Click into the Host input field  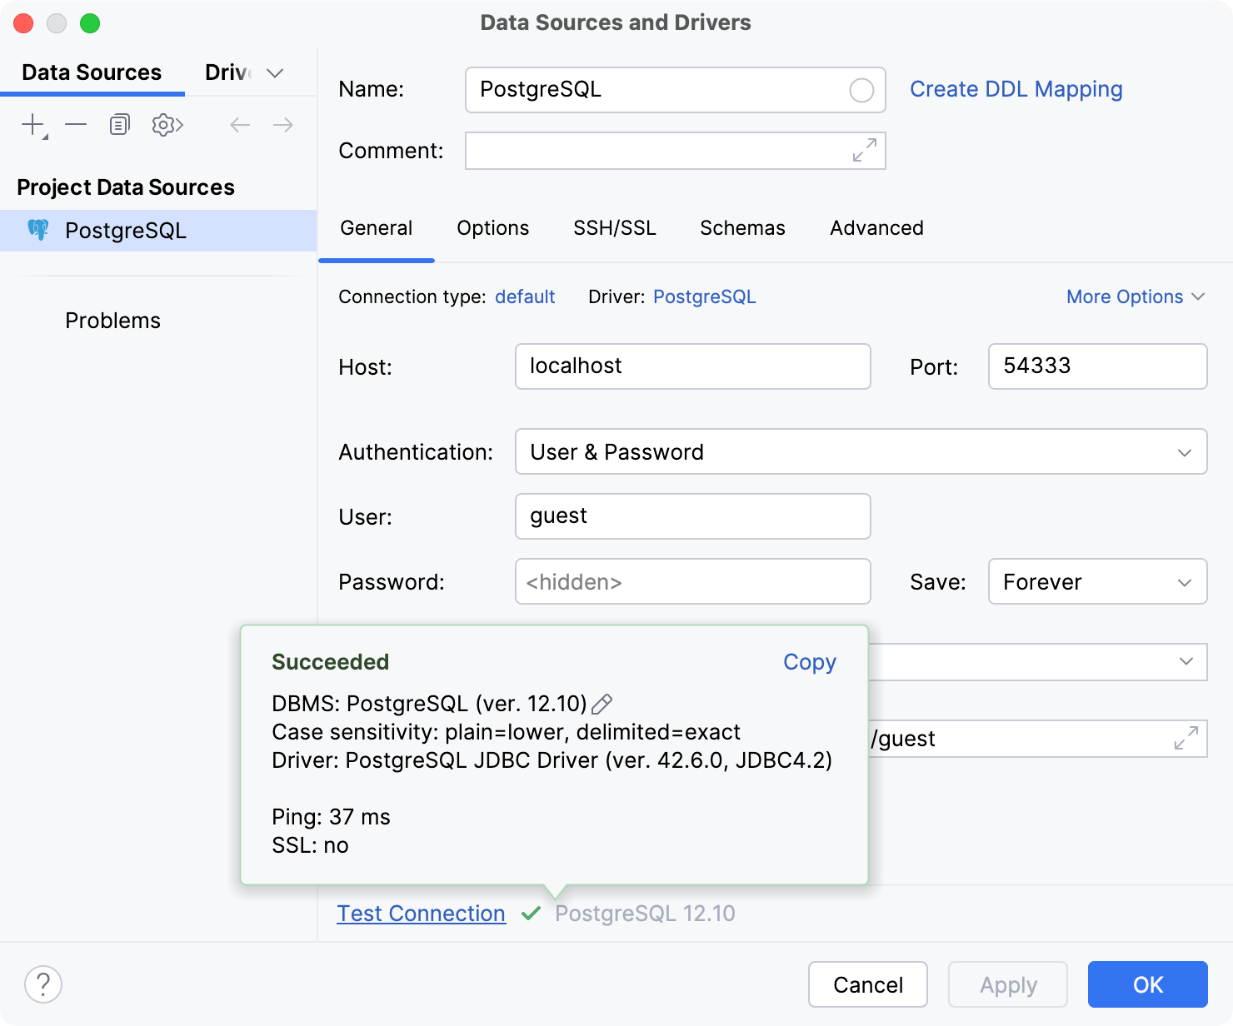click(x=692, y=366)
